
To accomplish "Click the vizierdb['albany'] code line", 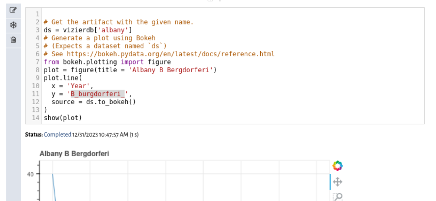I will pos(88,30).
